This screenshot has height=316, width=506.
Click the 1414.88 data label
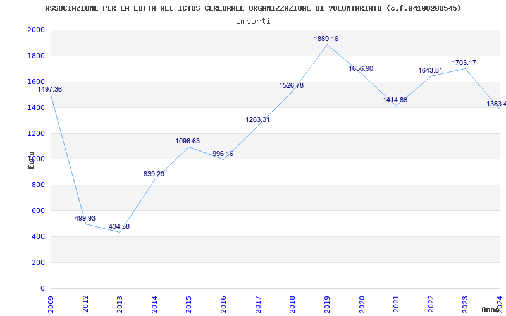[395, 100]
